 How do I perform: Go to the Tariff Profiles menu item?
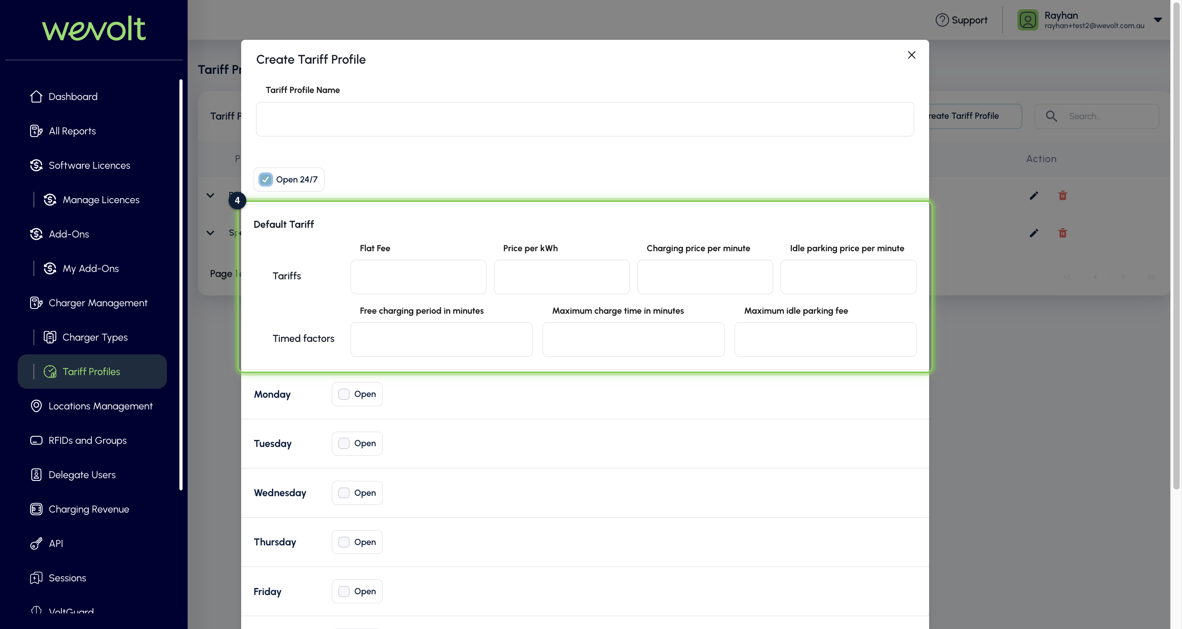92,372
